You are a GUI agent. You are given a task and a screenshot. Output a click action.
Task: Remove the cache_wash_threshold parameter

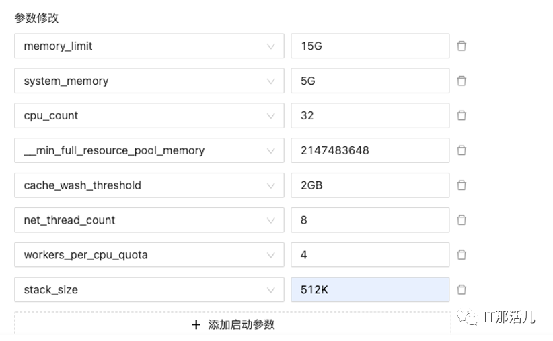tap(462, 185)
